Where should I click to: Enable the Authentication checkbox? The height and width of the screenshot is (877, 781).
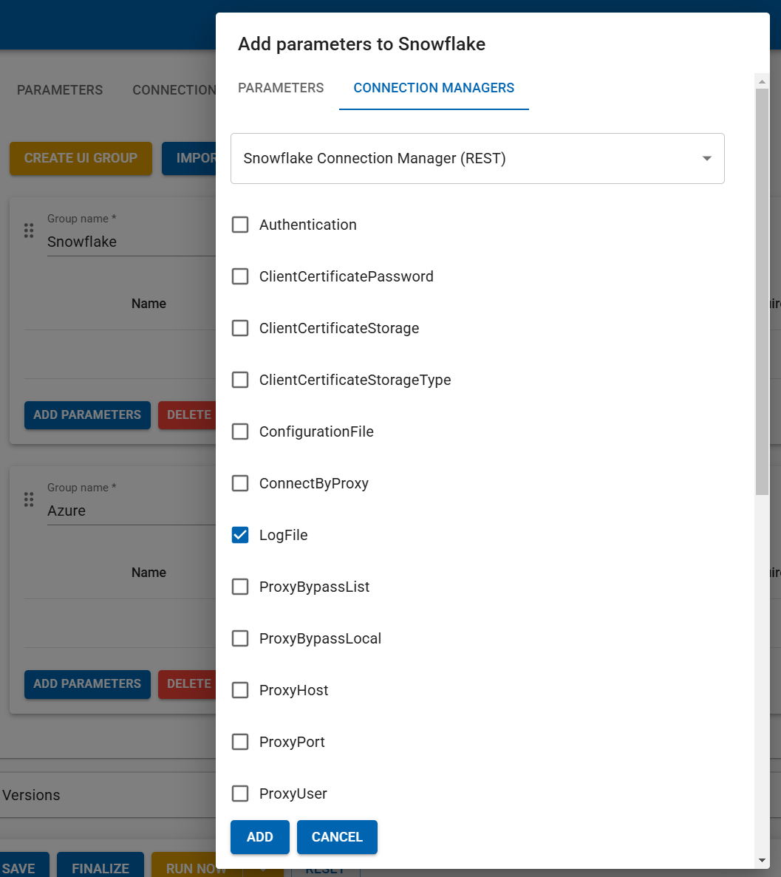[x=240, y=225]
